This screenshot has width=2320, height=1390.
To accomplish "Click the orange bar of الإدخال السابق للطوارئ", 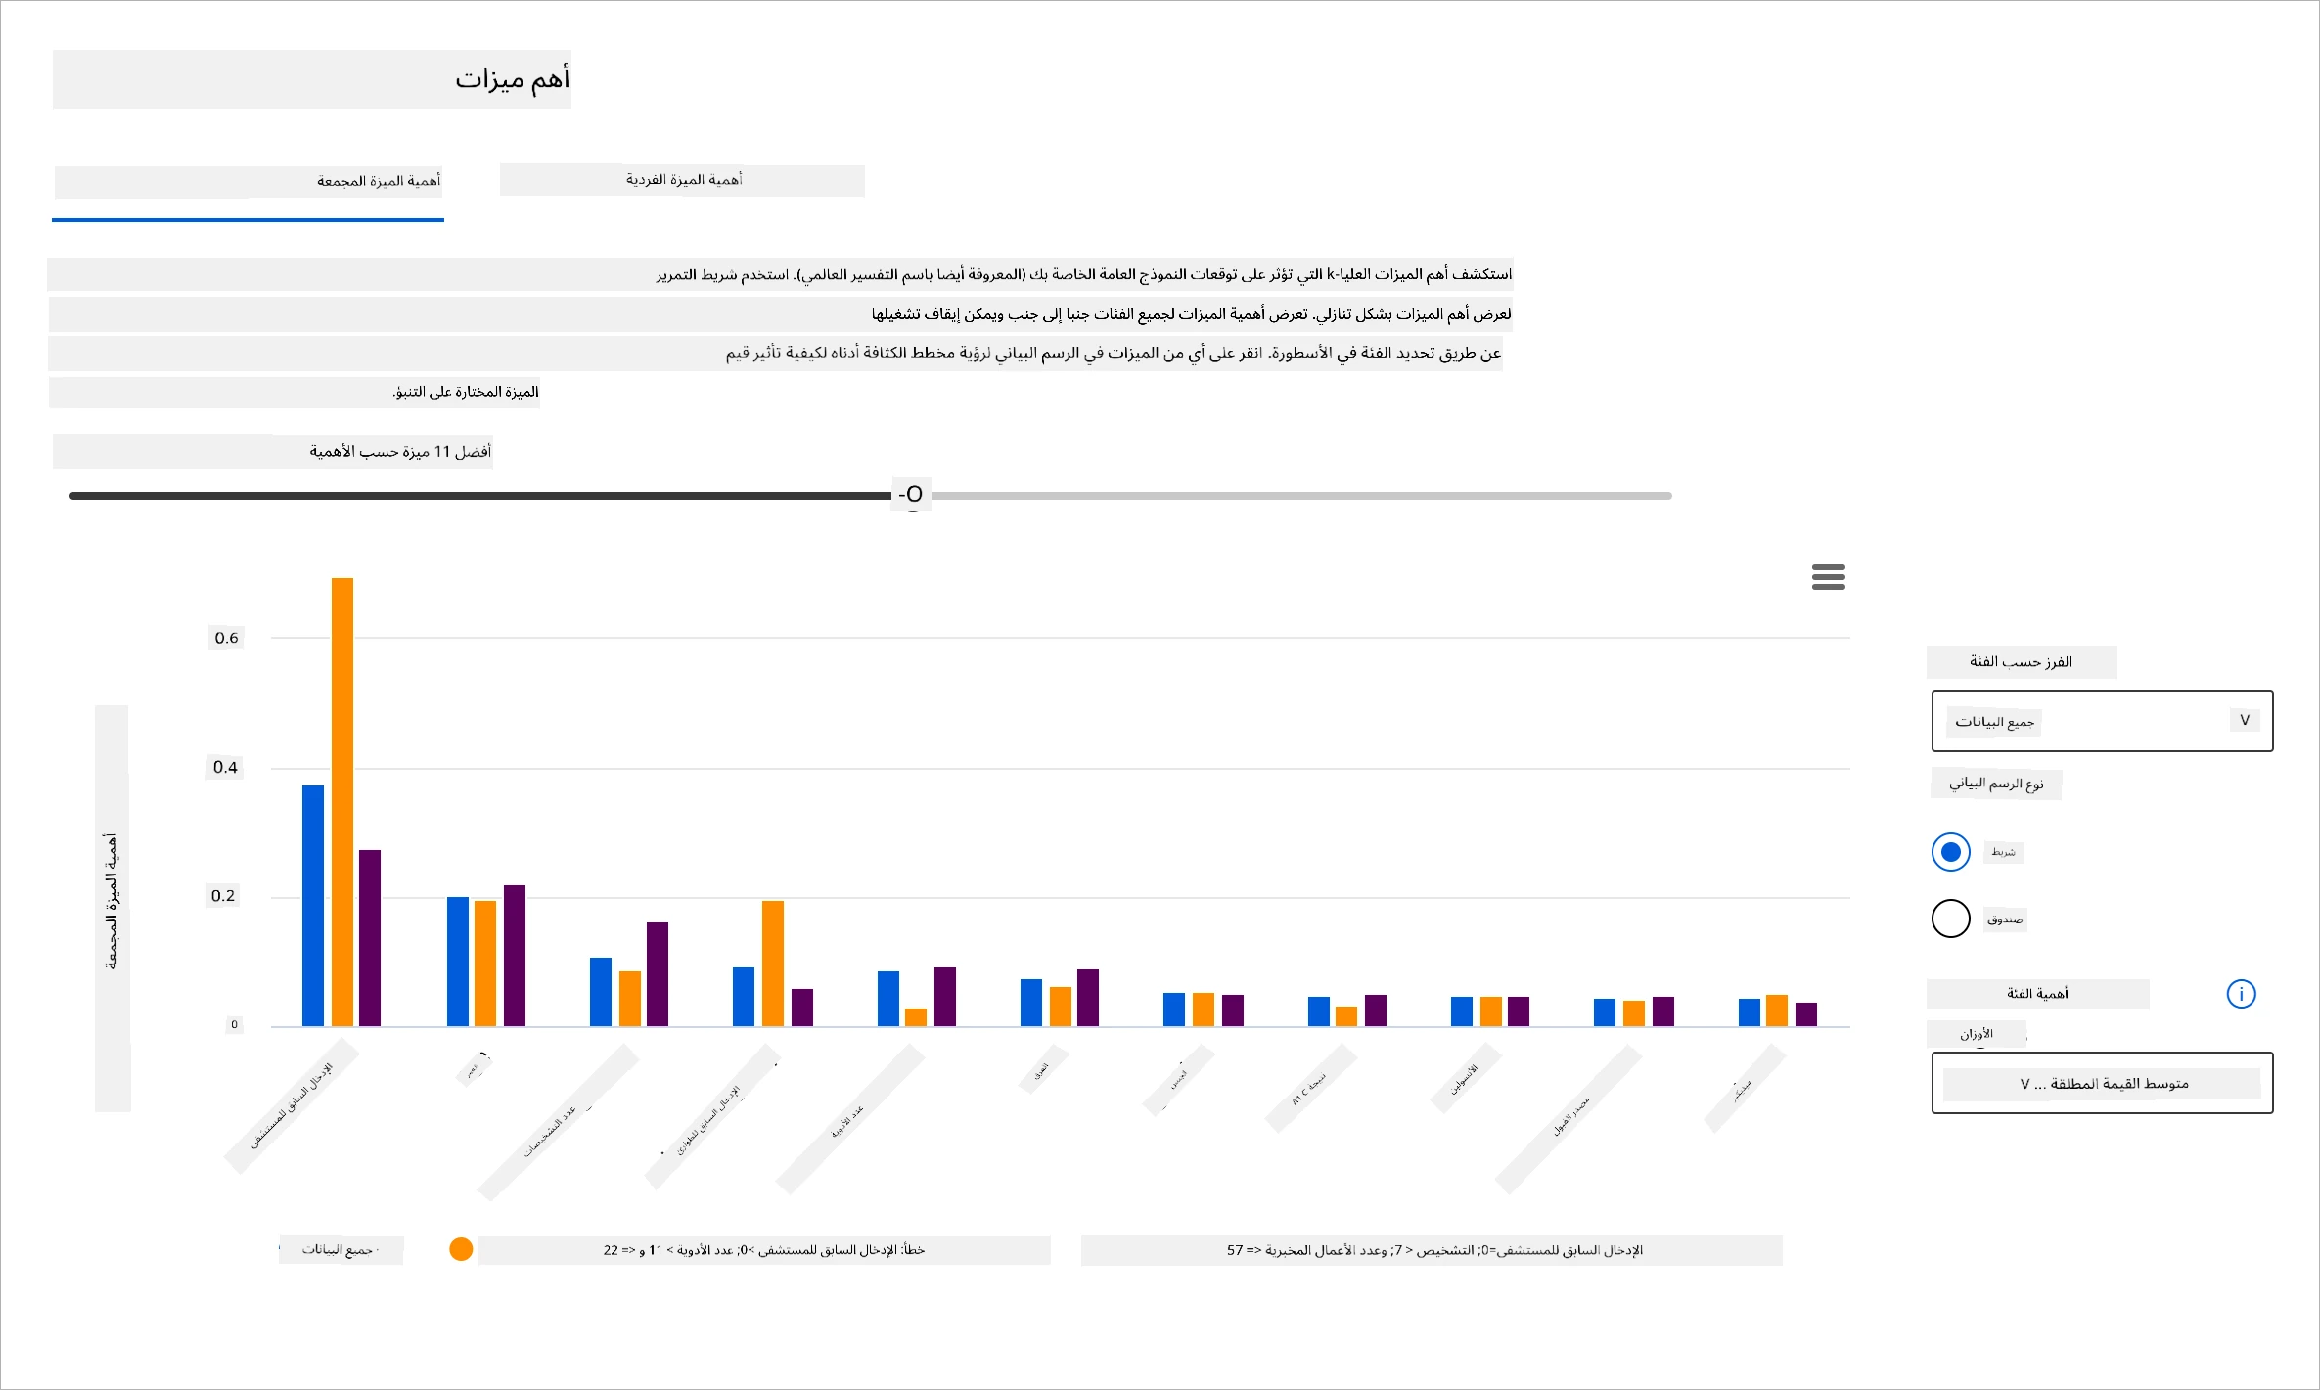I will 773,964.
